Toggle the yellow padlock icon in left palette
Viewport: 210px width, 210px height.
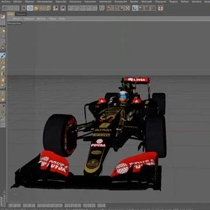coord(3,80)
